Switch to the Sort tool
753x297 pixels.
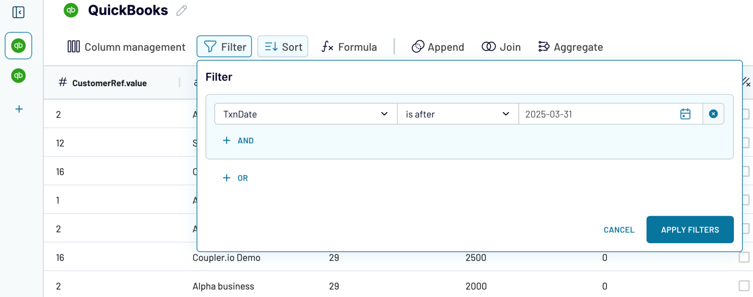tap(283, 46)
